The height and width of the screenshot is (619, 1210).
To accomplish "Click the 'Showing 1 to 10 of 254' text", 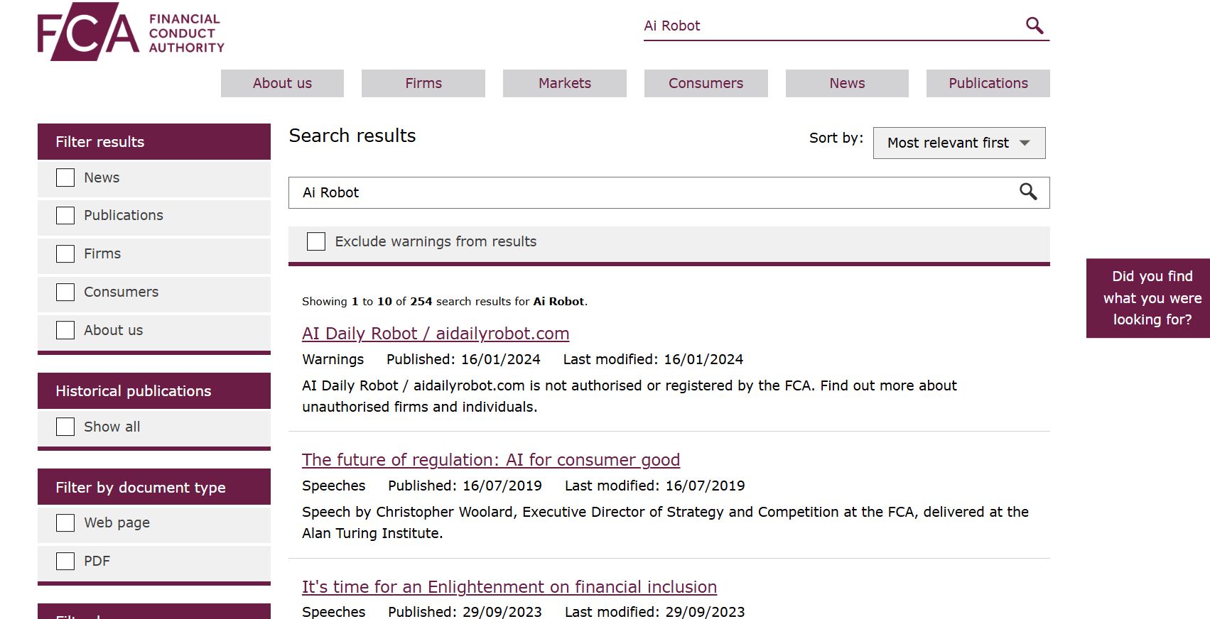I will [x=445, y=302].
